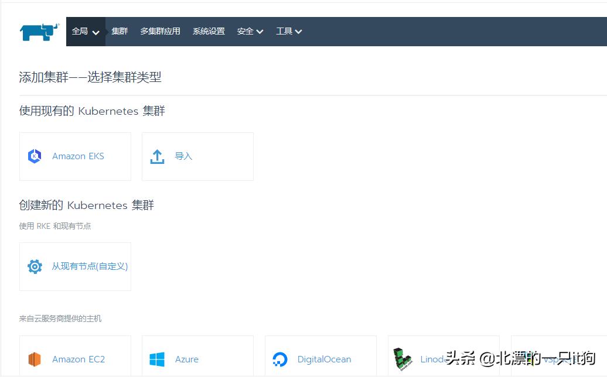Click the Microsoft Azure logo

tap(156, 359)
